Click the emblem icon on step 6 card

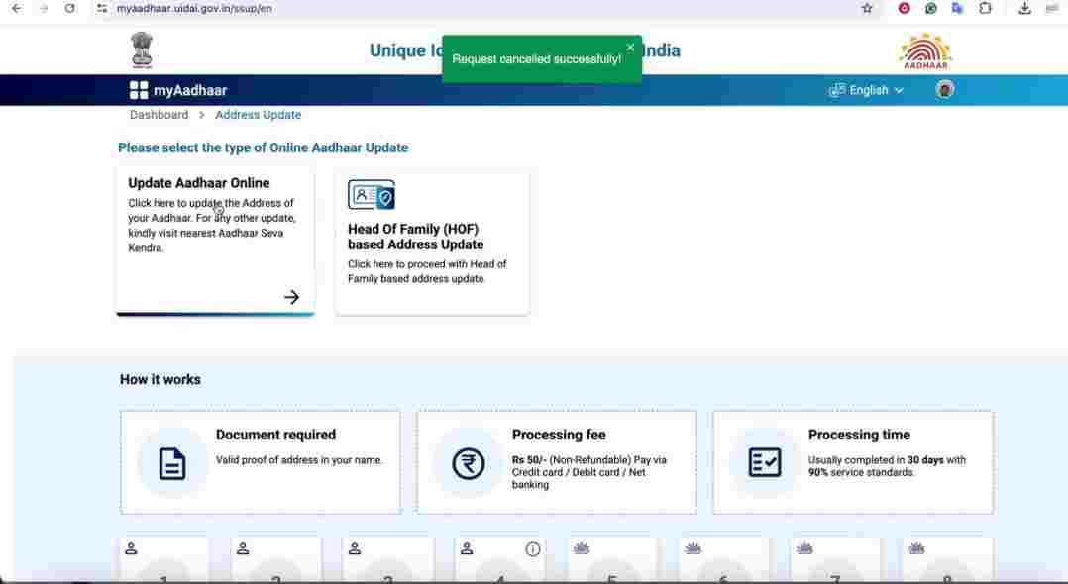pyautogui.click(x=693, y=548)
